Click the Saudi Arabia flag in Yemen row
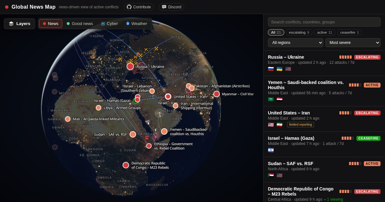 (271, 99)
